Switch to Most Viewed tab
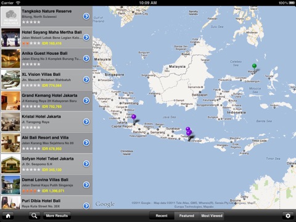 212,216
